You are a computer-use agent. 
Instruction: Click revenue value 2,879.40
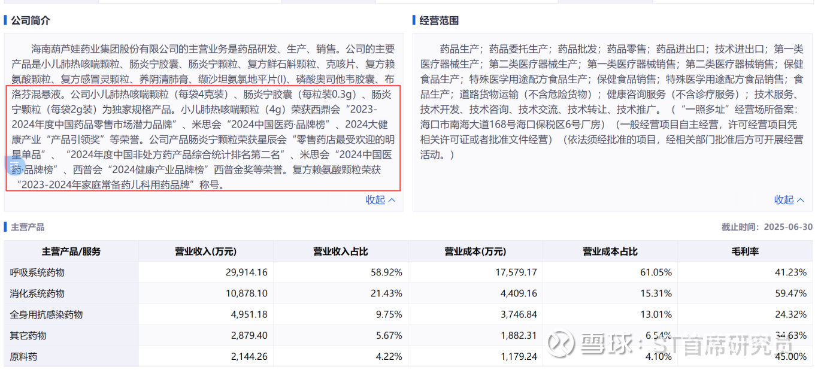(x=249, y=335)
